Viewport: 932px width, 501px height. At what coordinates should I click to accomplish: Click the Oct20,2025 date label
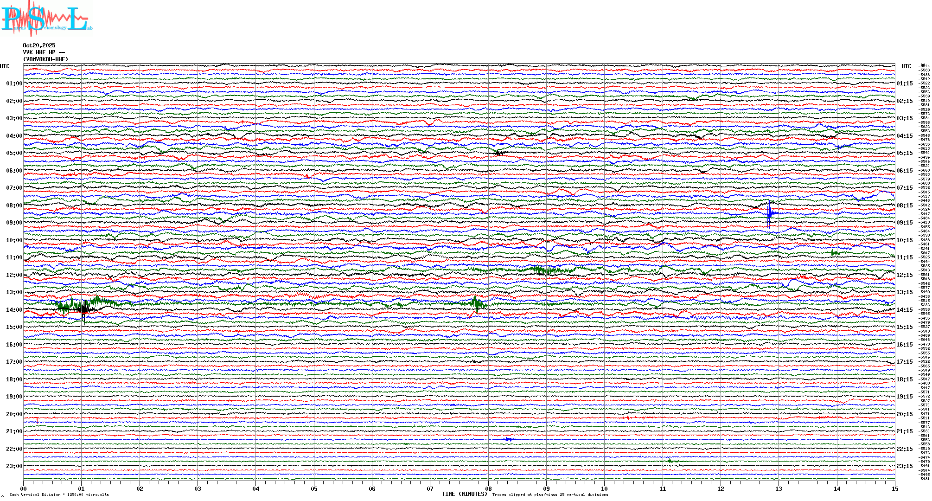coord(39,45)
